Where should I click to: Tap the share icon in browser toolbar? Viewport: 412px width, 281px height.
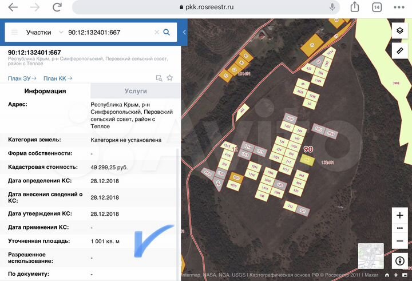click(x=355, y=7)
